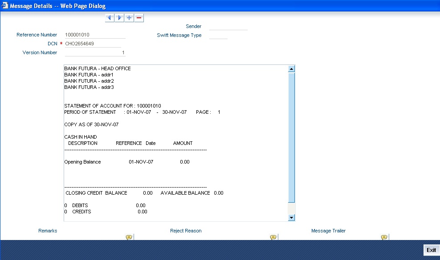Click 'PAGE :' text in statement
The width and height of the screenshot is (440, 260).
pos(204,112)
